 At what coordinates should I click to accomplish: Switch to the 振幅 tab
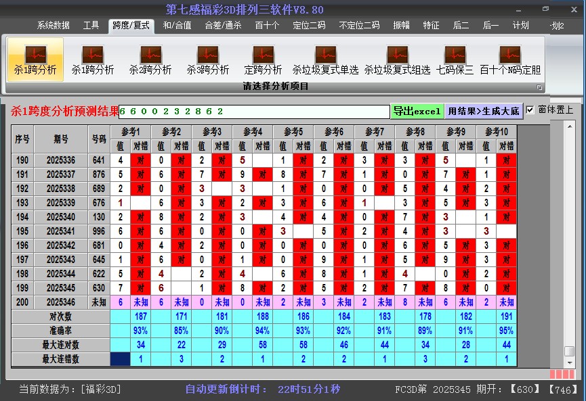coord(402,26)
